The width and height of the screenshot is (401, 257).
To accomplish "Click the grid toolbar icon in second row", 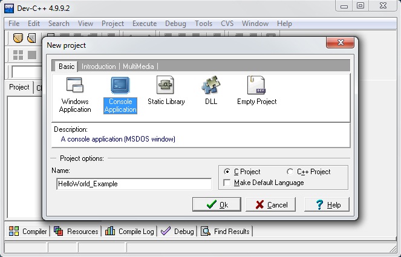I will (18, 54).
